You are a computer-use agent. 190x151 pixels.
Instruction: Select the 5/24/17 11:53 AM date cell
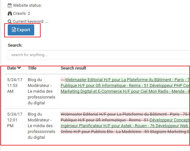(x=15, y=85)
